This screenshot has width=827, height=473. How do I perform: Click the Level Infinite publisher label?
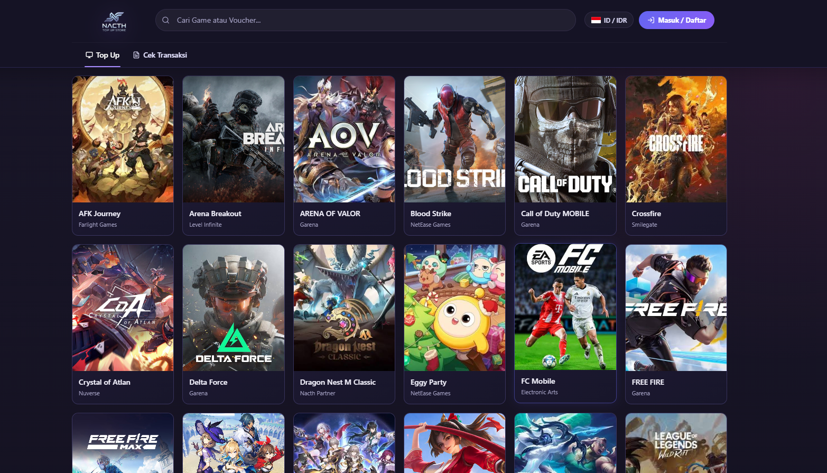(x=206, y=225)
